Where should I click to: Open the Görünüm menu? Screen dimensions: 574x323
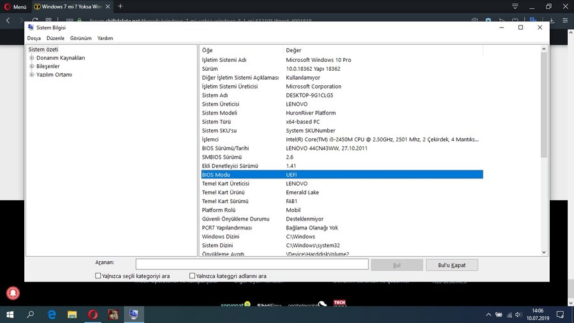coord(80,38)
